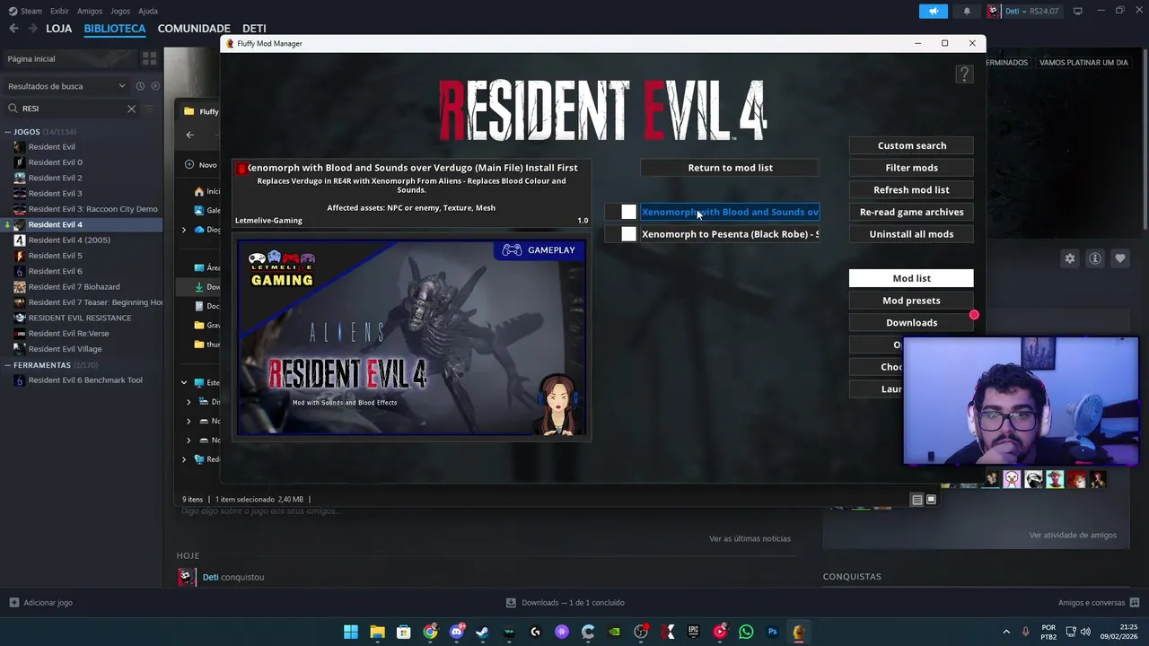1149x646 pixels.
Task: Go to LOJA tab in Steam
Action: 59,29
